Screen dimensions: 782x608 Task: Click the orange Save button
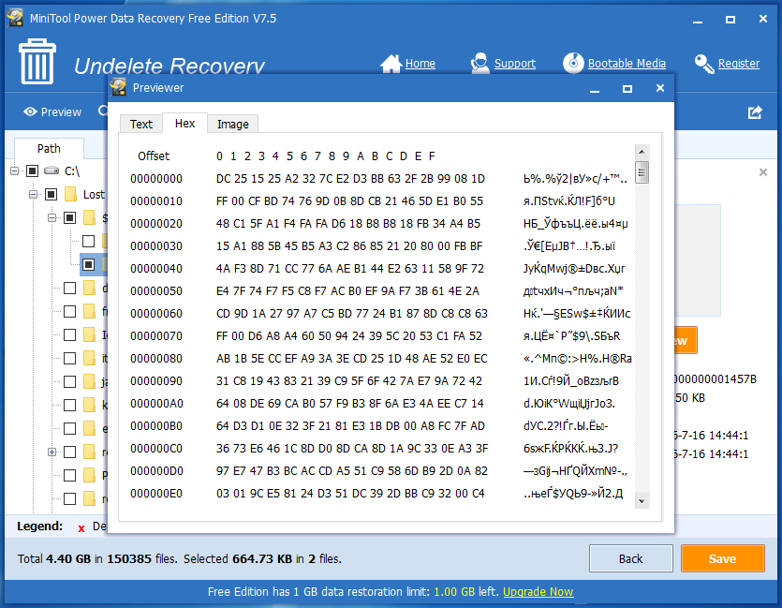tap(723, 558)
